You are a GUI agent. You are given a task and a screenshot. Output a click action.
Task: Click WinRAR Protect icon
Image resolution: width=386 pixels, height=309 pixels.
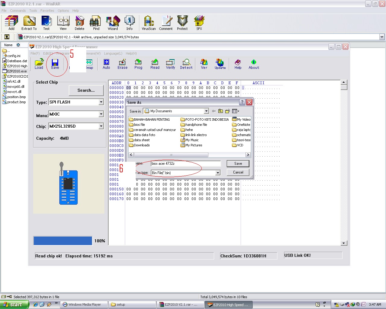(182, 23)
